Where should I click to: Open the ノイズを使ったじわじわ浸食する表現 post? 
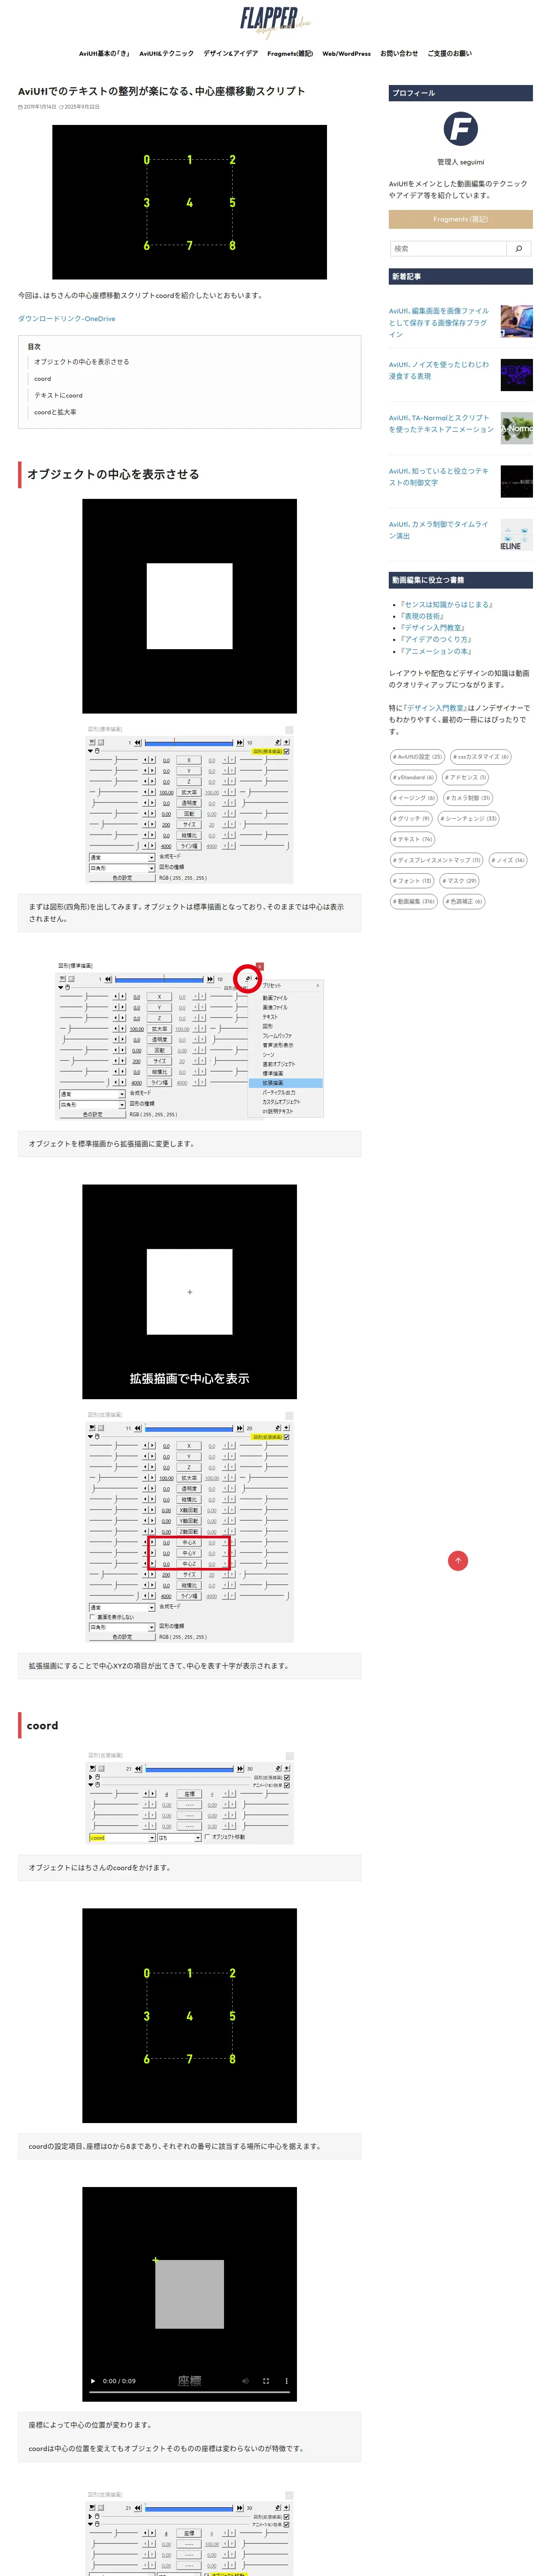440,370
